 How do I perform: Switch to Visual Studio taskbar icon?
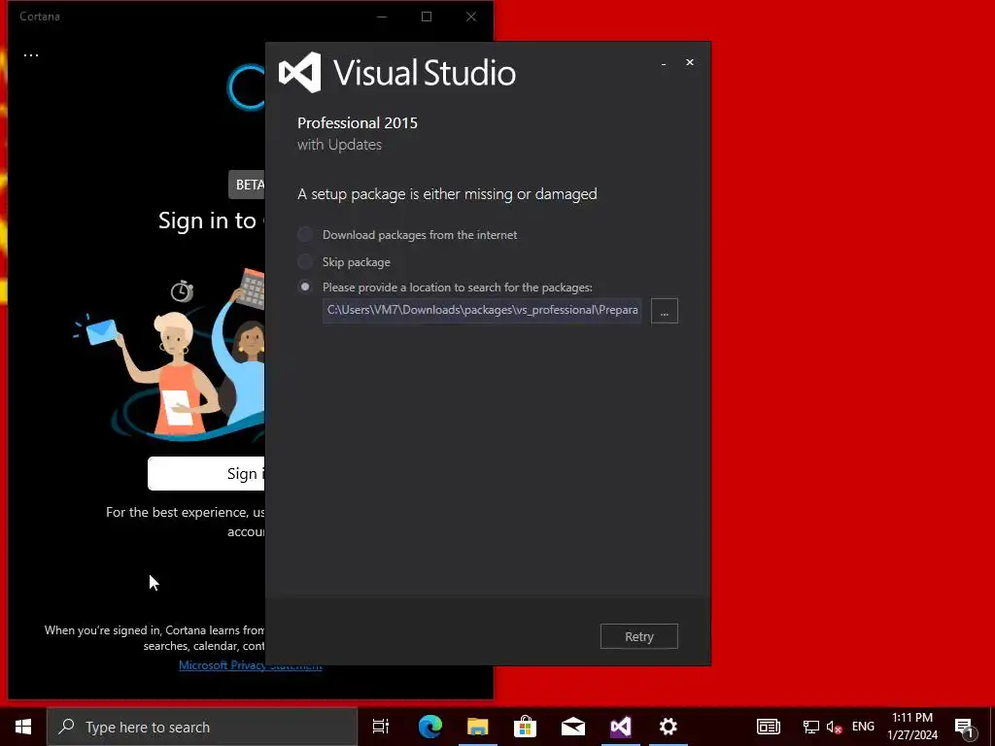click(x=621, y=727)
